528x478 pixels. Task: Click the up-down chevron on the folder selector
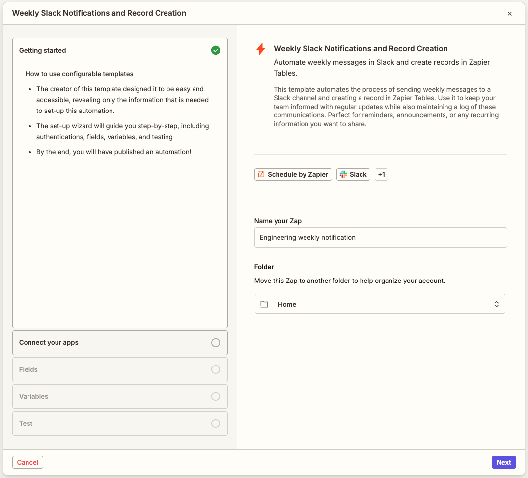[496, 304]
